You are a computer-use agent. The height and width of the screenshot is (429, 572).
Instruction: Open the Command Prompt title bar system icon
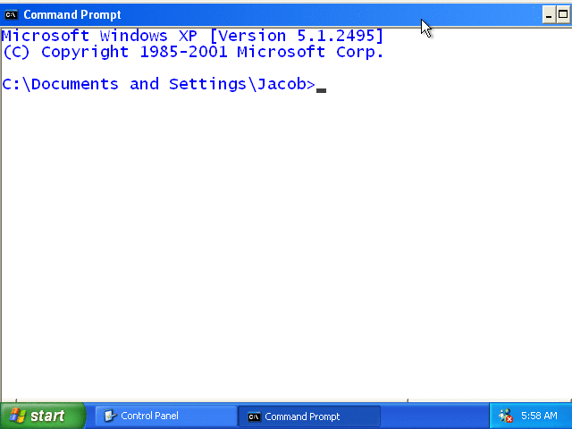pos(12,14)
